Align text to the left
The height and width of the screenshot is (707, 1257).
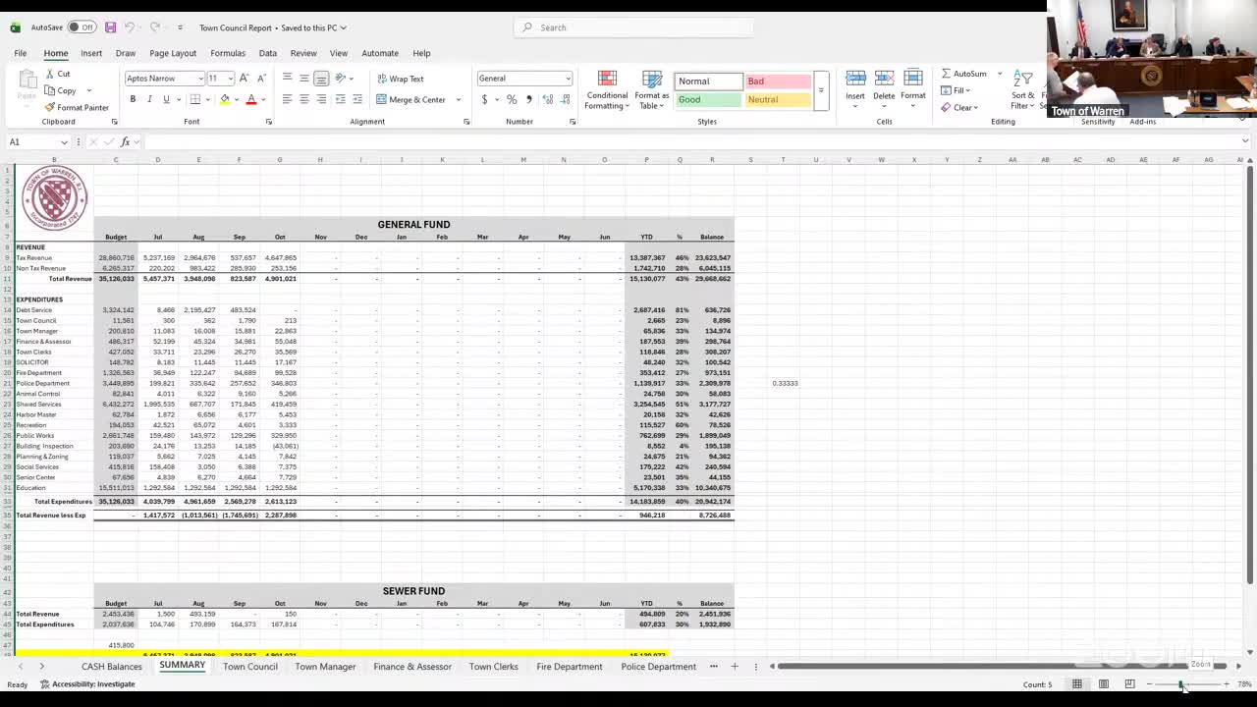[x=287, y=99]
